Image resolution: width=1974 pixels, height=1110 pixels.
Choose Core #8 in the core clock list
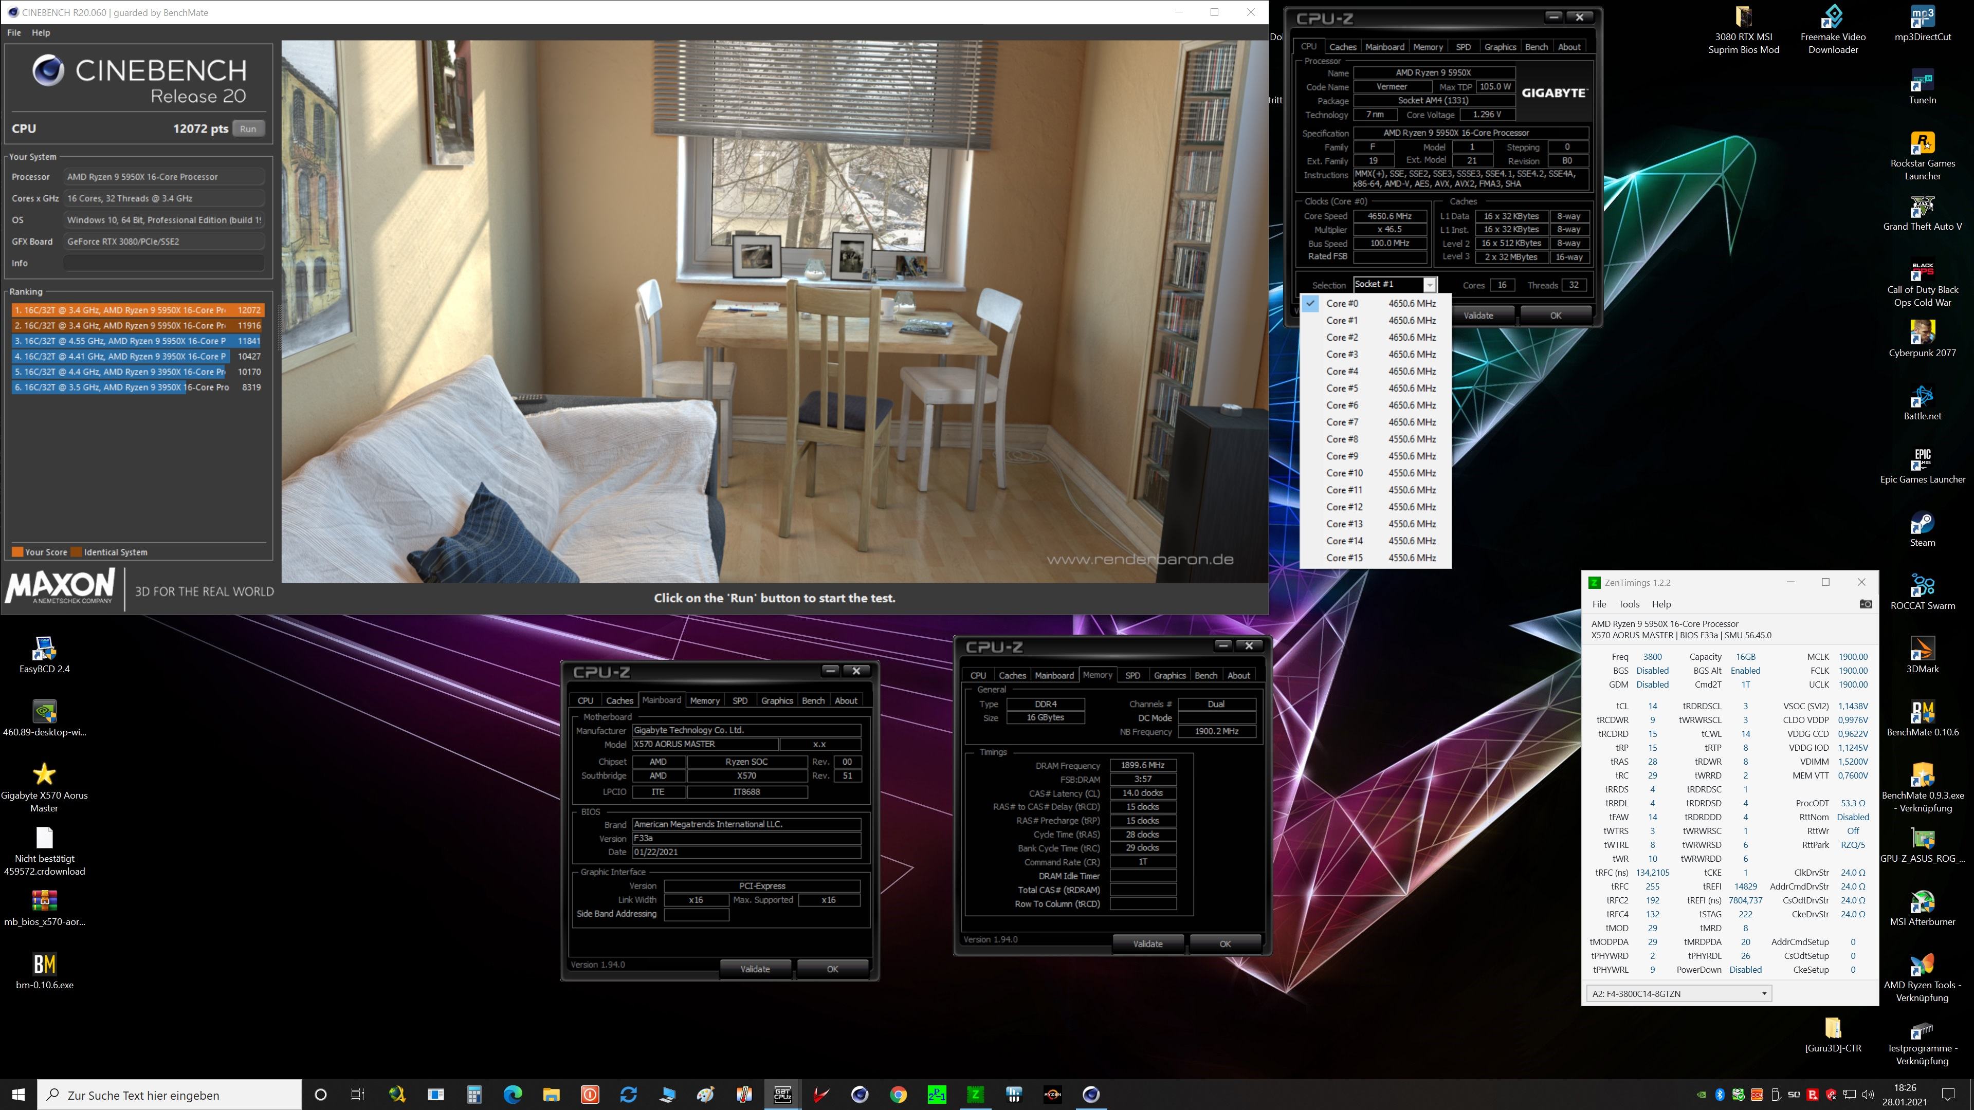point(1376,439)
